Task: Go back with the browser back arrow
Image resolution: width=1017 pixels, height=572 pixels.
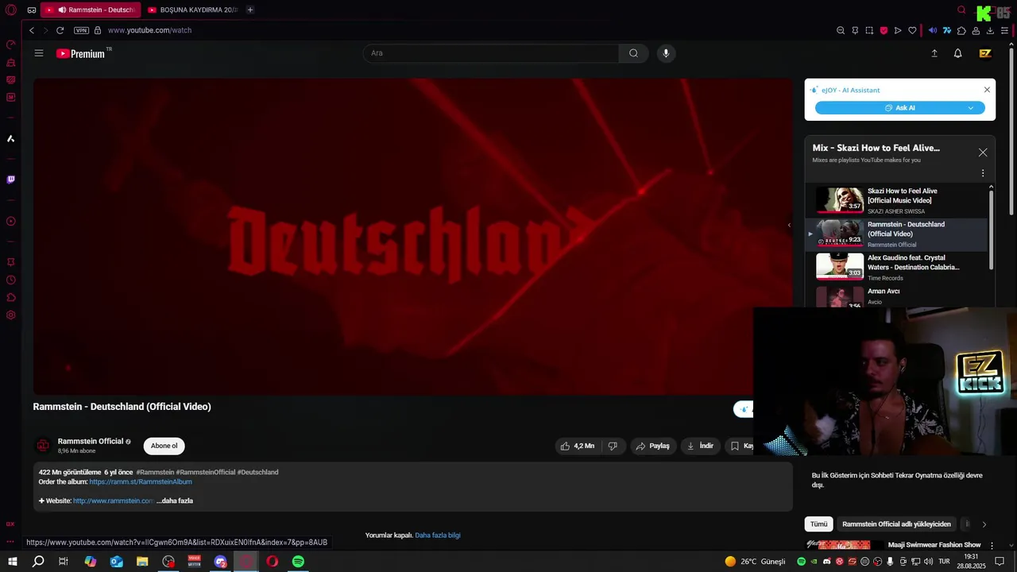Action: [32, 30]
